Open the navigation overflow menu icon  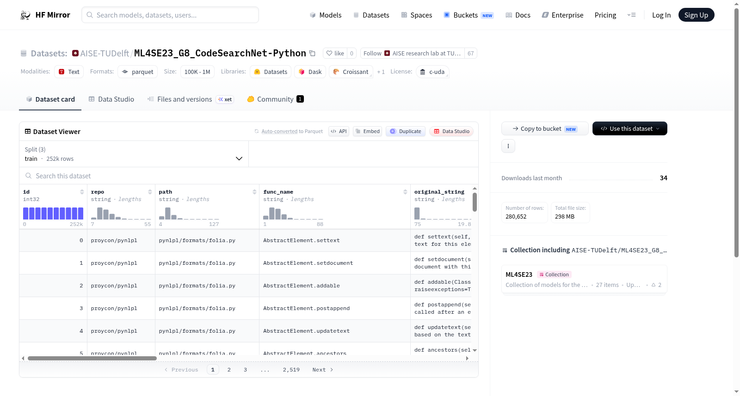pyautogui.click(x=631, y=15)
